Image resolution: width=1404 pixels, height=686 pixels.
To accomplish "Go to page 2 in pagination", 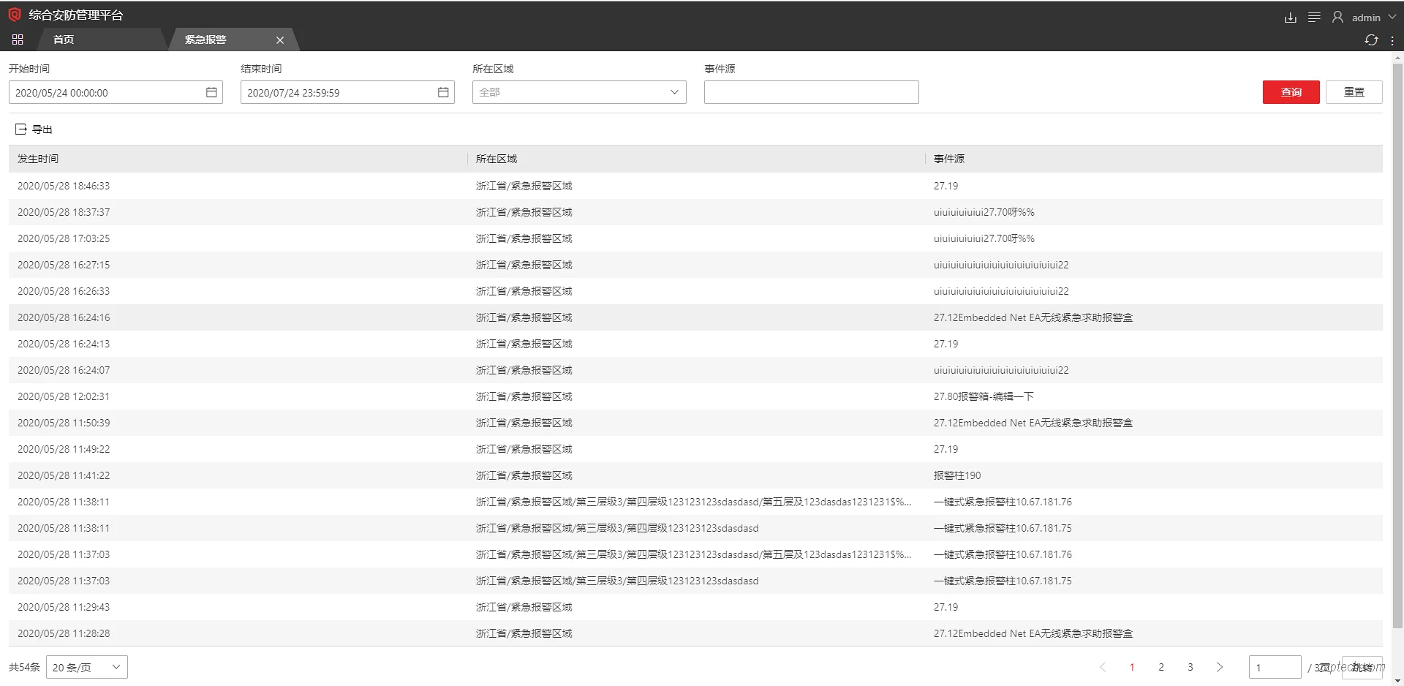I will [x=1160, y=667].
